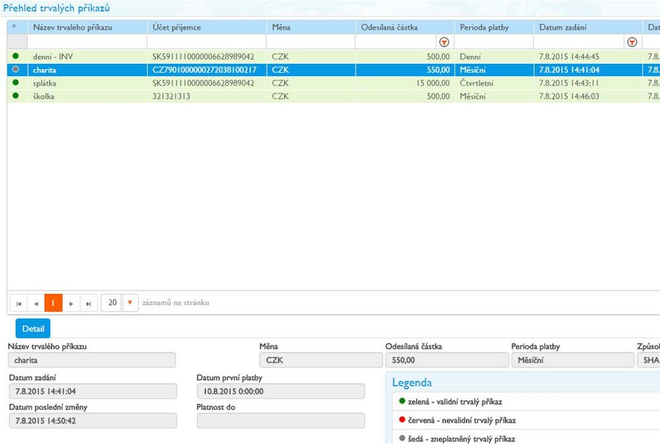660x444 pixels.
Task: Click the empty Platnost do field
Action: [281, 421]
